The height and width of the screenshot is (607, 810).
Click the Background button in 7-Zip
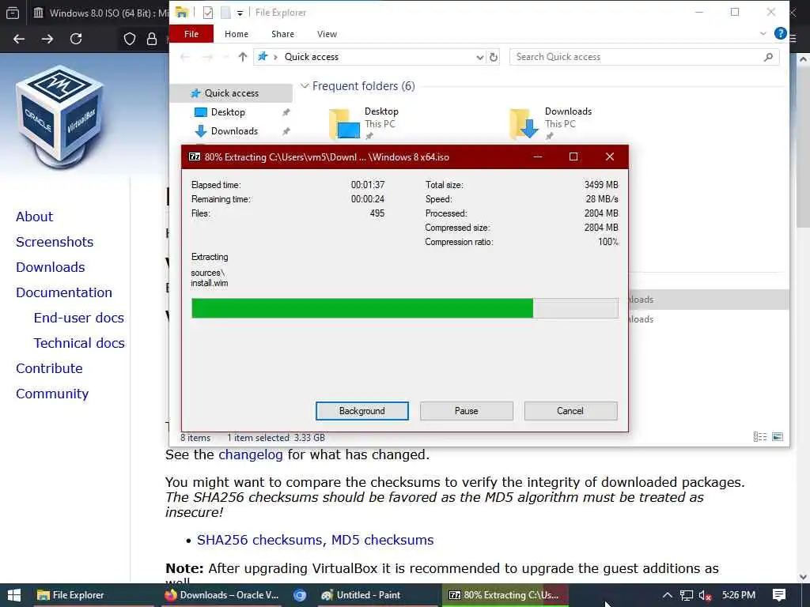click(x=362, y=411)
